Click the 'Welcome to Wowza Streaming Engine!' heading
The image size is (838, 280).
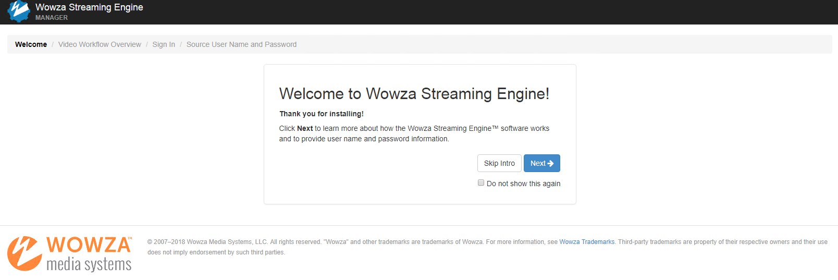(414, 94)
